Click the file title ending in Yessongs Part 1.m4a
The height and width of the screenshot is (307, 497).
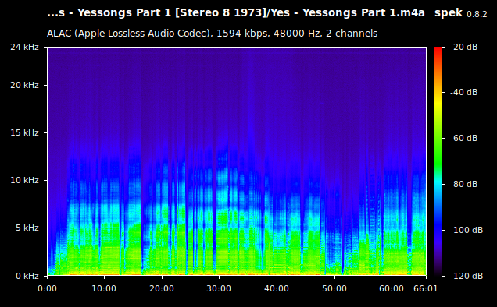(236, 13)
